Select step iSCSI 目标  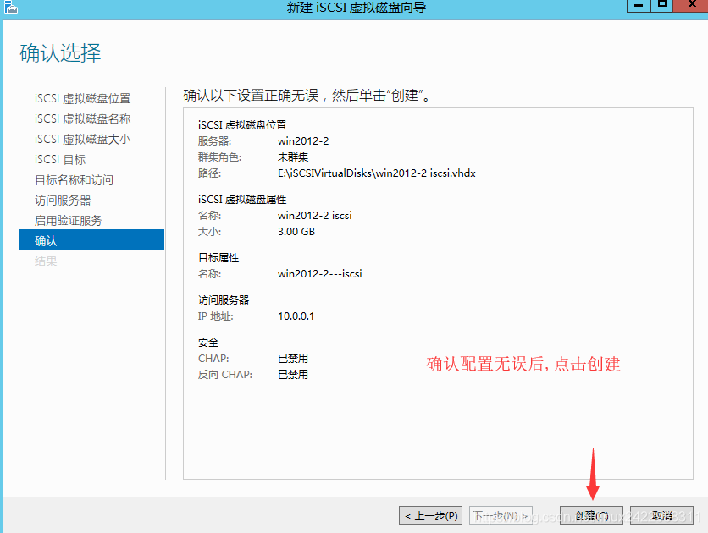click(60, 159)
